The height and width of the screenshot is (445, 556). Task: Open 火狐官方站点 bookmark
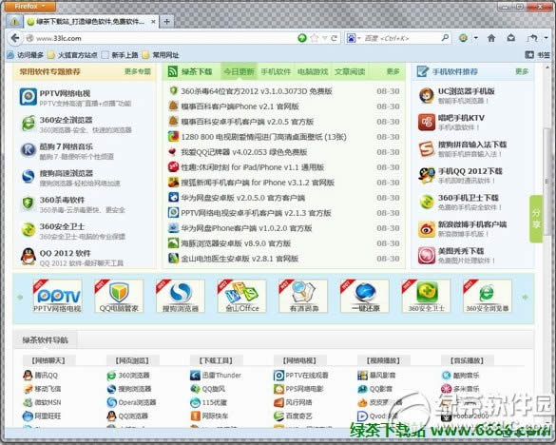72,55
